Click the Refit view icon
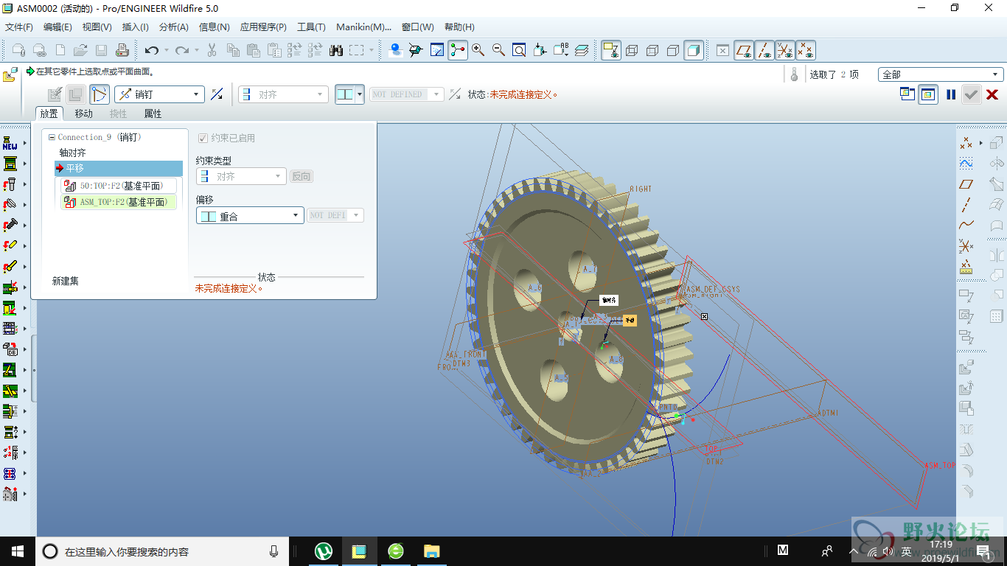1007x566 pixels. [x=519, y=50]
